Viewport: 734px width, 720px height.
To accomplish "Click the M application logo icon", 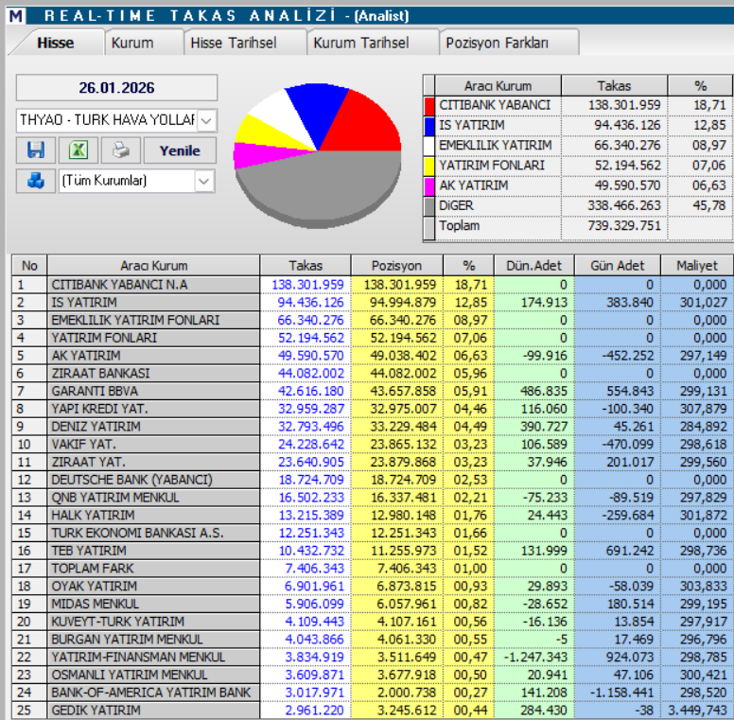I will pyautogui.click(x=15, y=16).
